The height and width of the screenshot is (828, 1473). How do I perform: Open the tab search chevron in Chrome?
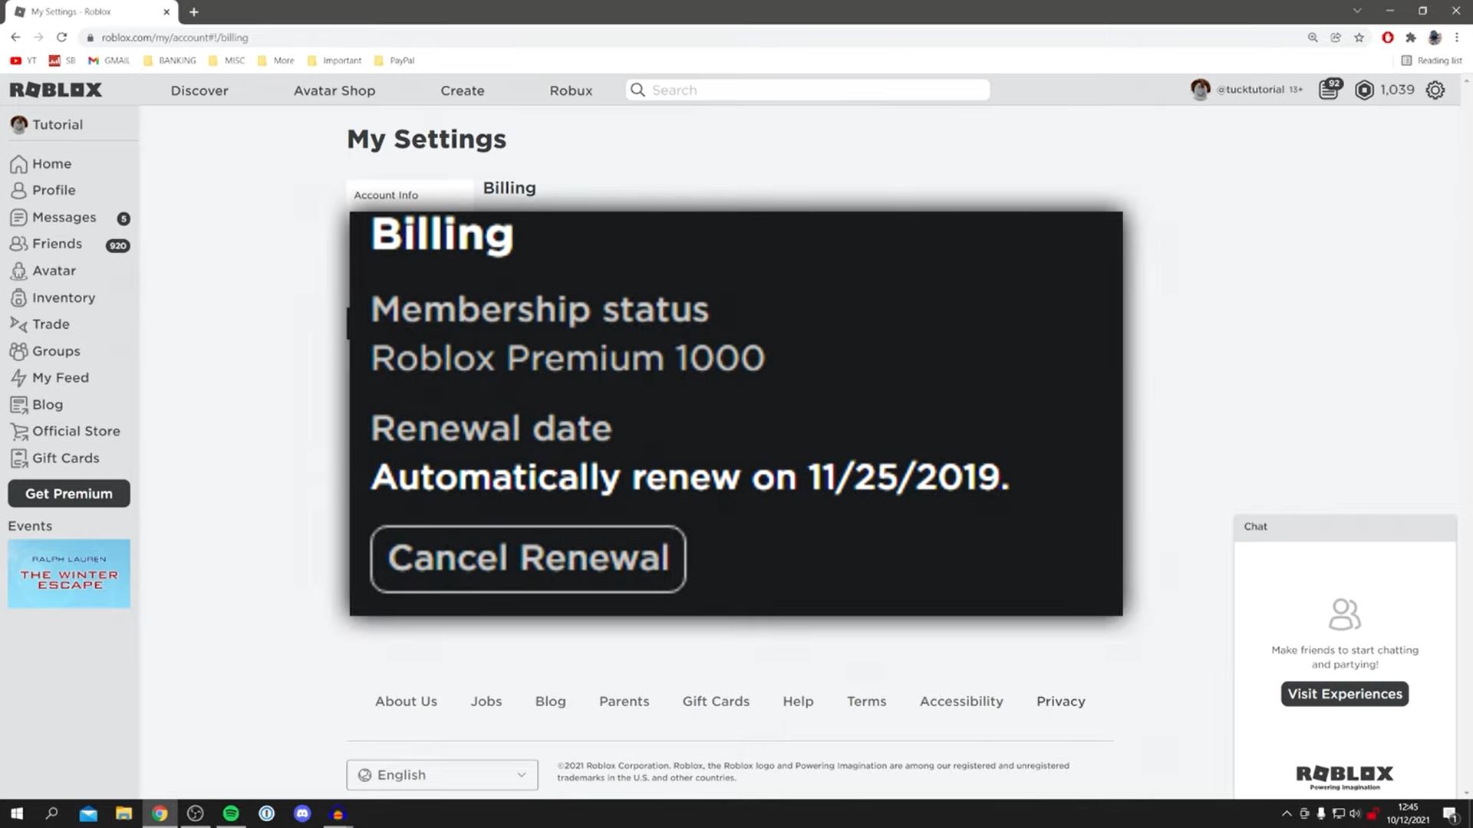pos(1356,11)
